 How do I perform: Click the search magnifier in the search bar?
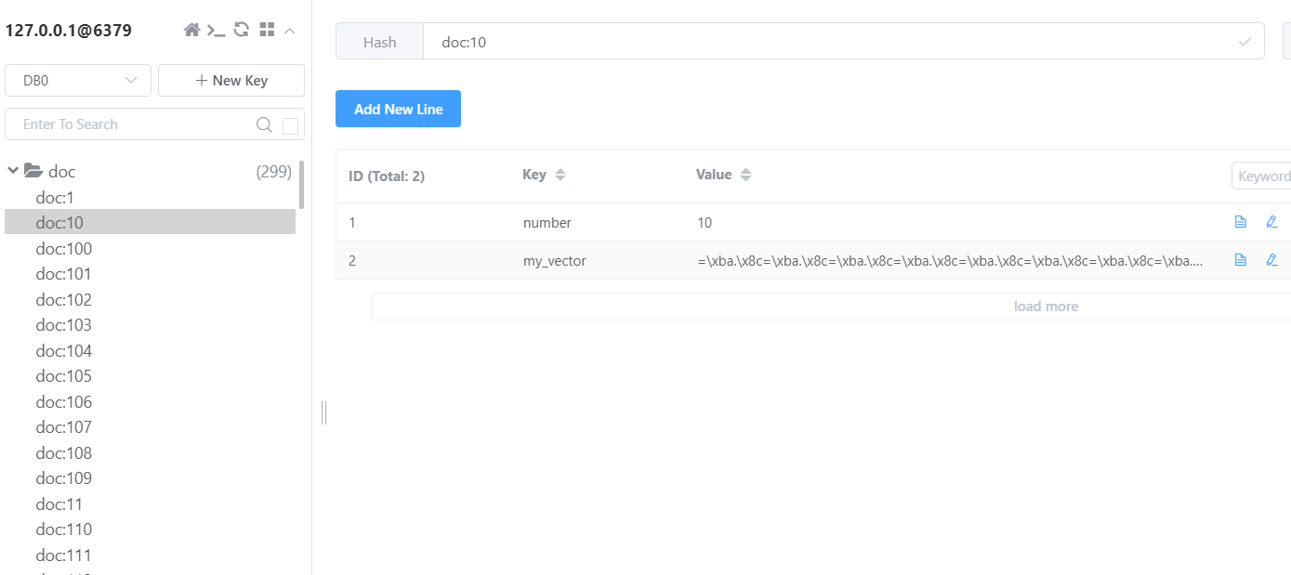pos(264,124)
